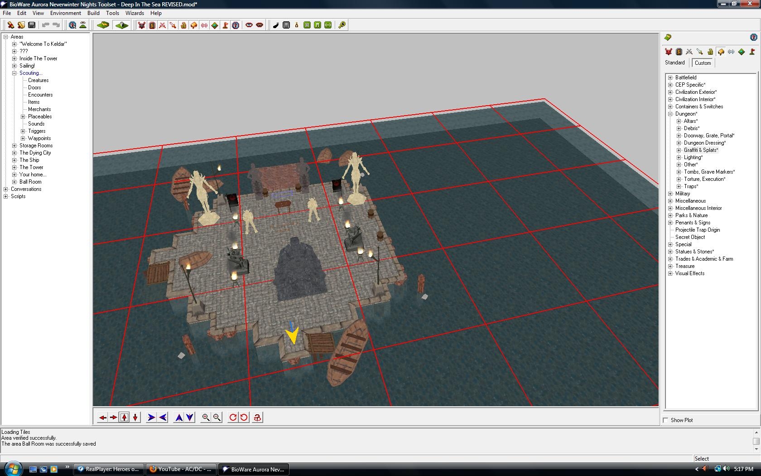
Task: Switch to YouTube AC/DC taskbar window
Action: 181,469
